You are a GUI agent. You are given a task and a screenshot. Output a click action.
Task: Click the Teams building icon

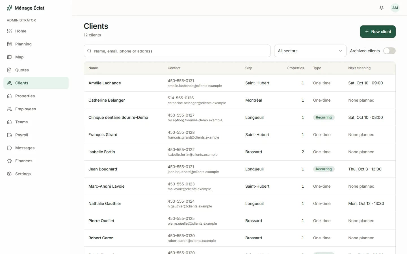tap(9, 122)
